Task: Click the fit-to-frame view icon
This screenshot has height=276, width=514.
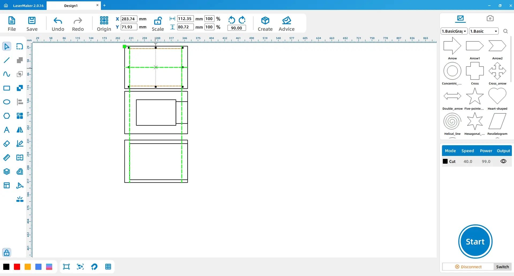Action: tap(66, 267)
